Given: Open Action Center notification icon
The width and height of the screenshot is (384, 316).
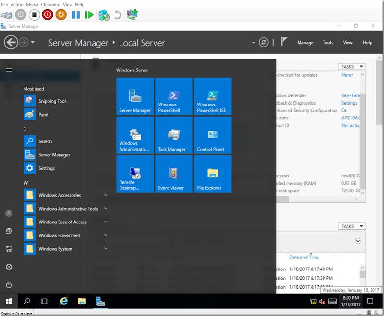Looking at the screenshot, I should pyautogui.click(x=371, y=301).
